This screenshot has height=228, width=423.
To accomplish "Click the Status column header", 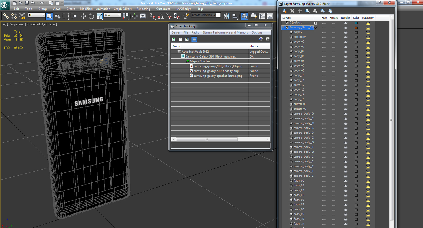I will pos(259,46).
